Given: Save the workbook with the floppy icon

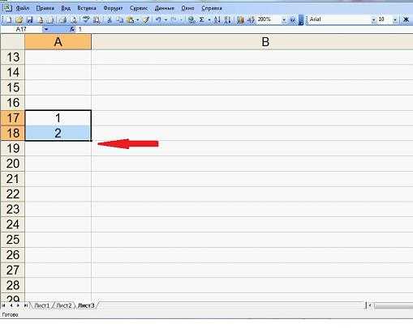Looking at the screenshot, I should 29,19.
